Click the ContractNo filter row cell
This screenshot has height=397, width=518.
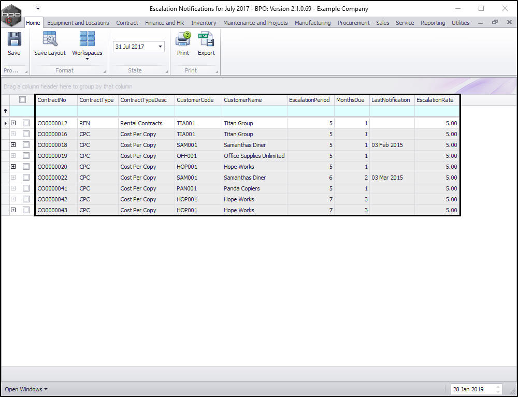(x=56, y=111)
